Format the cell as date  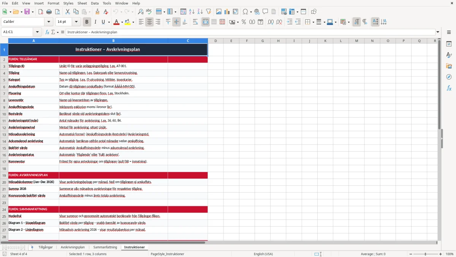pyautogui.click(x=260, y=22)
